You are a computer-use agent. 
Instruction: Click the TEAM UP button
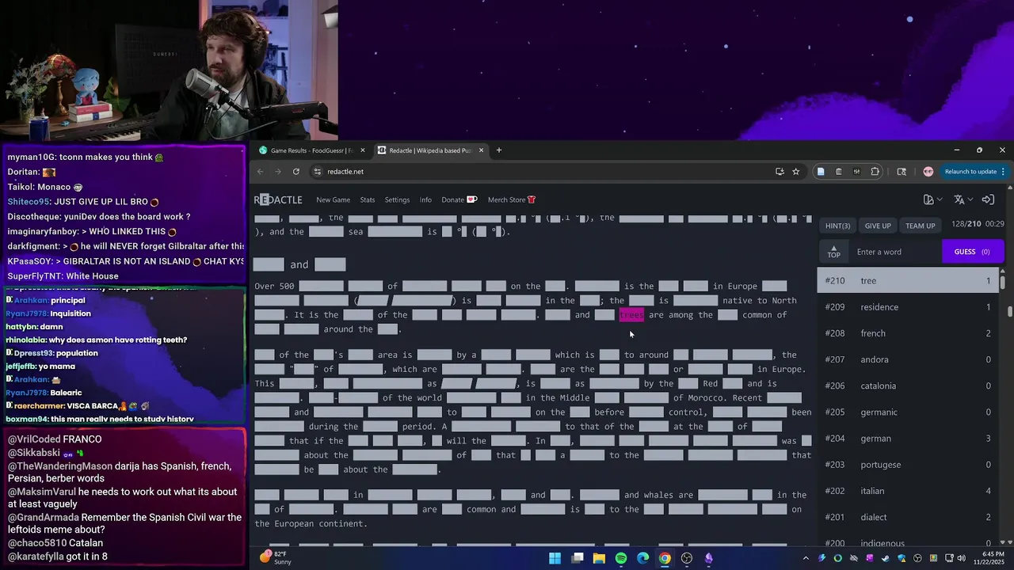(x=921, y=226)
